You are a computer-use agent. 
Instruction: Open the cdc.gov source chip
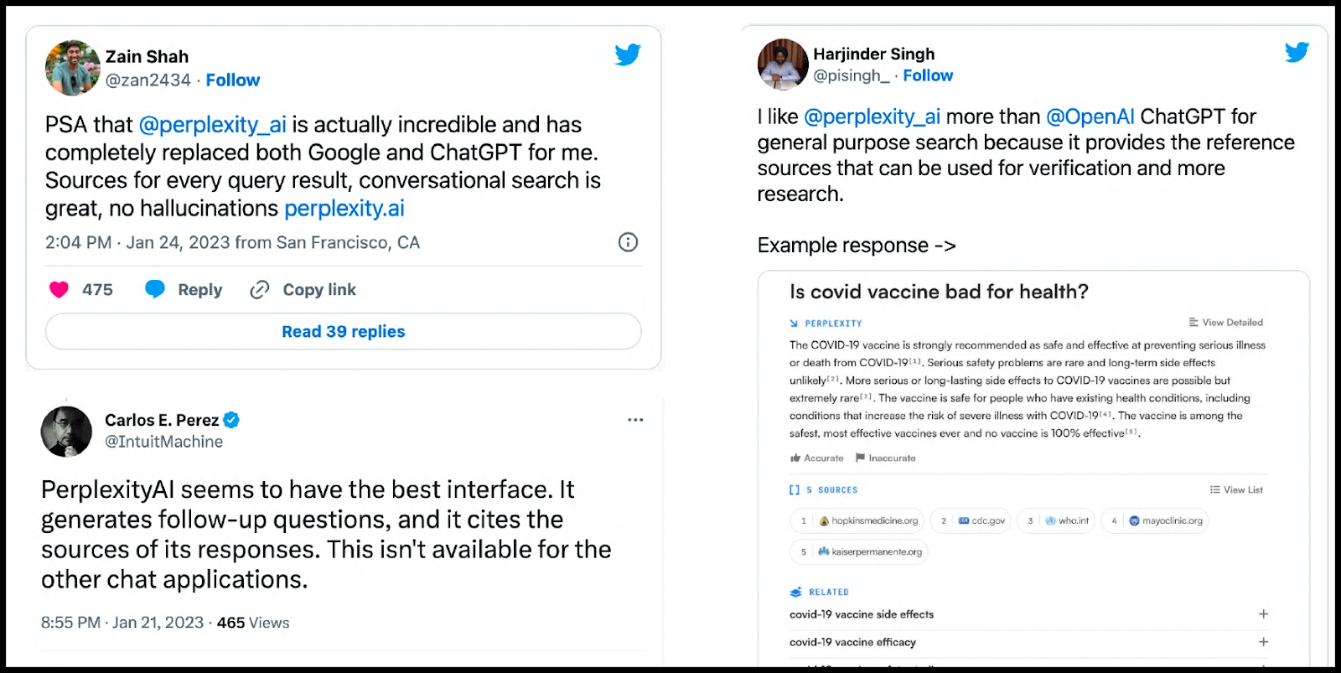[981, 521]
